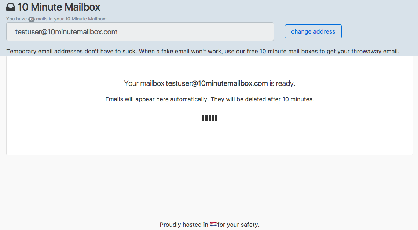Click the 'Proudly hosted in' footer text
The width and height of the screenshot is (418, 230).
tap(184, 225)
